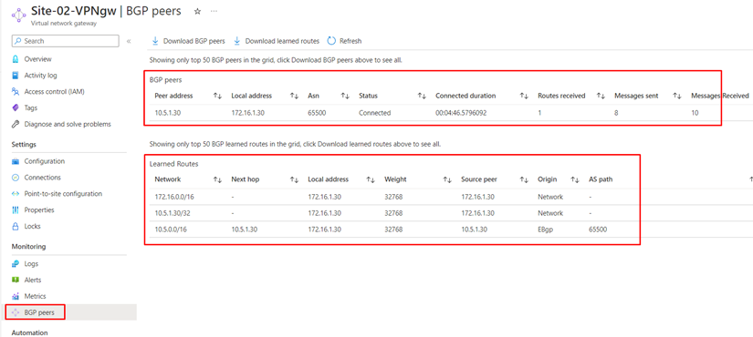Sort Learned Routes by Origin column
This screenshot has height=337, width=753.
click(575, 179)
